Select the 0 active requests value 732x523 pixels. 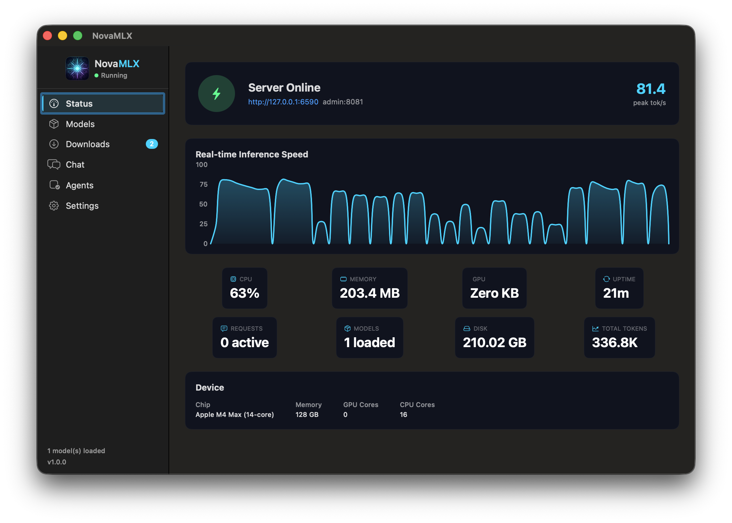[x=245, y=343]
